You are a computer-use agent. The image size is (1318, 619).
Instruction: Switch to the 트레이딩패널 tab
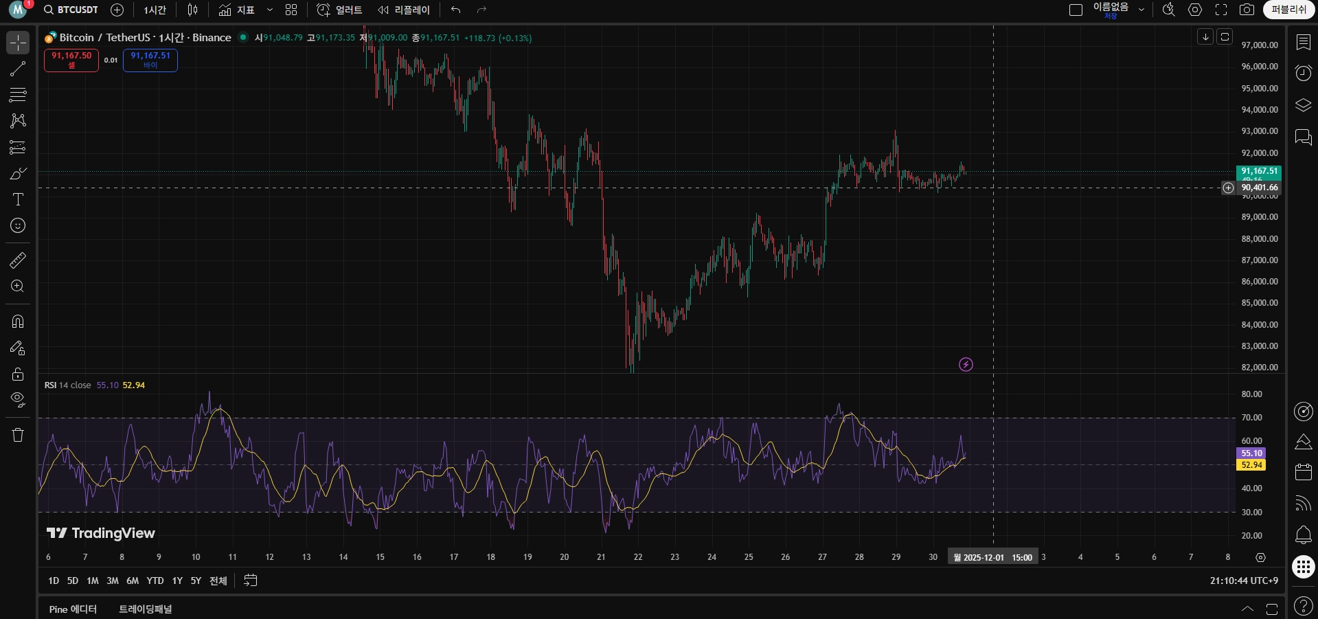[x=146, y=609]
